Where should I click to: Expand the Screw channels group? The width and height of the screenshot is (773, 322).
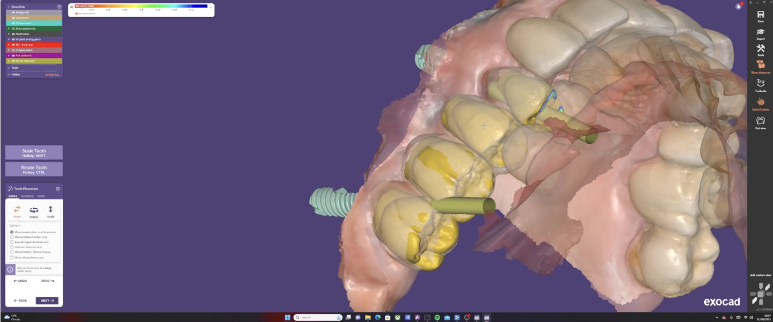(x=9, y=61)
